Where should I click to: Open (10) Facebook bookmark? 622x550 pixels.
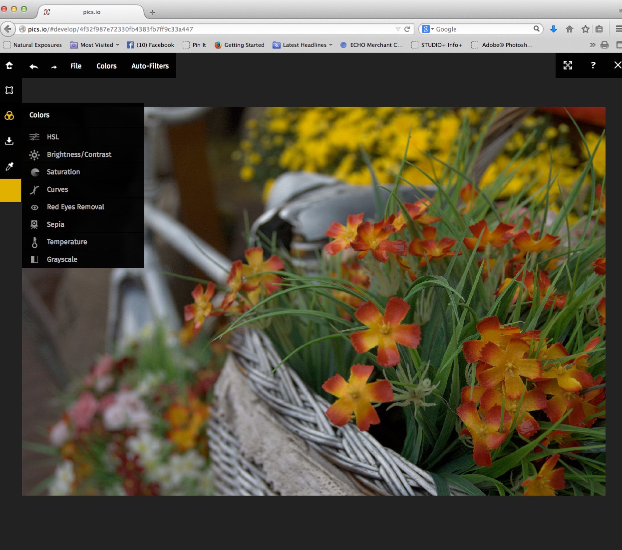click(x=150, y=45)
